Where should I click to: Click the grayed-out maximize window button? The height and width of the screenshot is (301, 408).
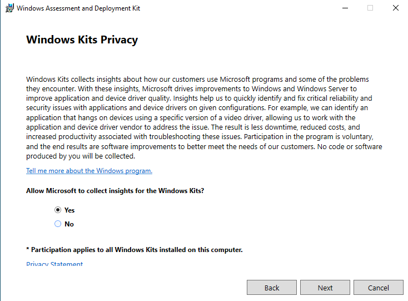(370, 8)
